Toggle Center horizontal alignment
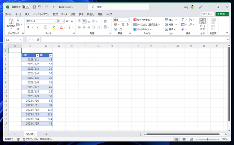 [x=84, y=27]
